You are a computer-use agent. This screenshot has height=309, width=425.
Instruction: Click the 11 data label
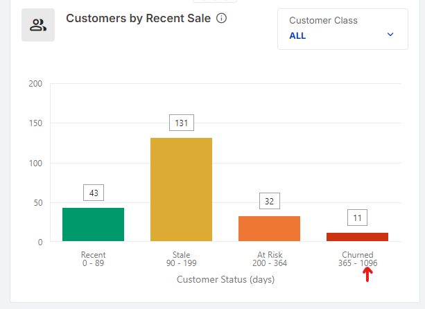[357, 218]
